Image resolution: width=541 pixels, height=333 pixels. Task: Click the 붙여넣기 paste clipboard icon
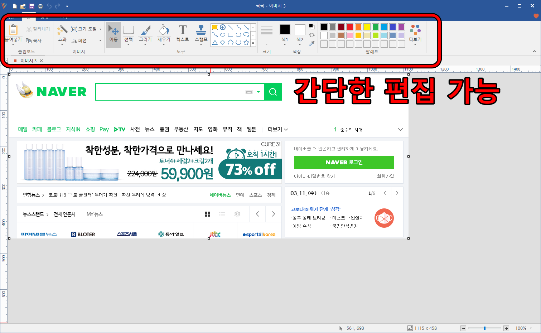tap(13, 30)
